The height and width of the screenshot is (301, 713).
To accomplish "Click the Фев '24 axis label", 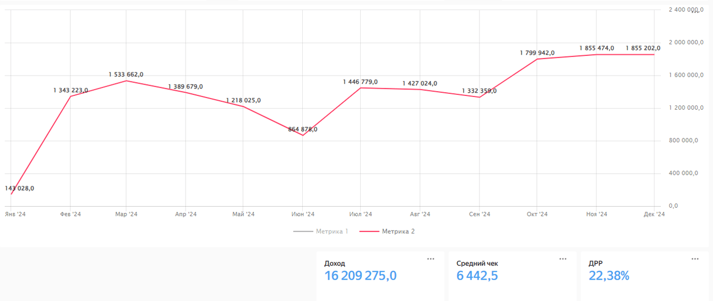I will click(70, 214).
